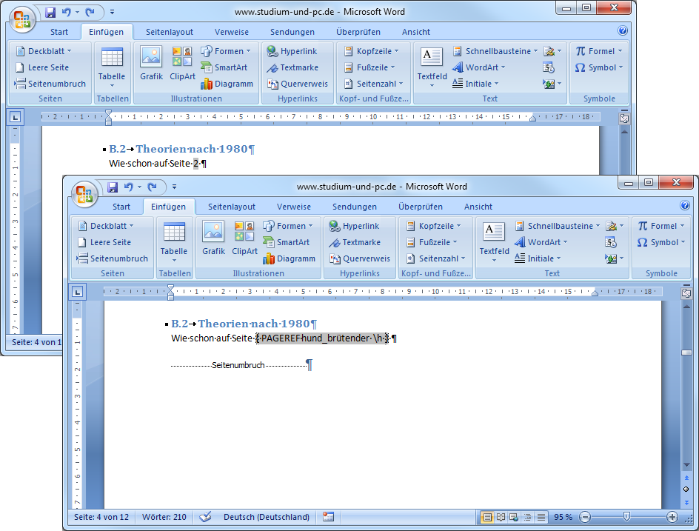699x531 pixels.
Task: Click Office button in front Word window
Action: pyautogui.click(x=84, y=195)
